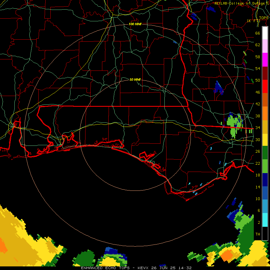
Task: Click the K FT units label
Action: click(253, 21)
